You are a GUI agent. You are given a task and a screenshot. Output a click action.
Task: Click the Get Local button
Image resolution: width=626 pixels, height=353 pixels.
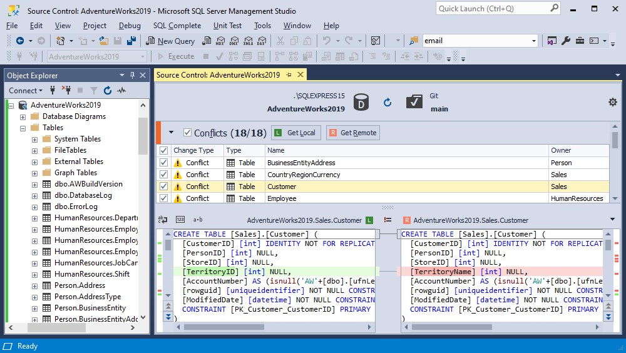pos(296,133)
